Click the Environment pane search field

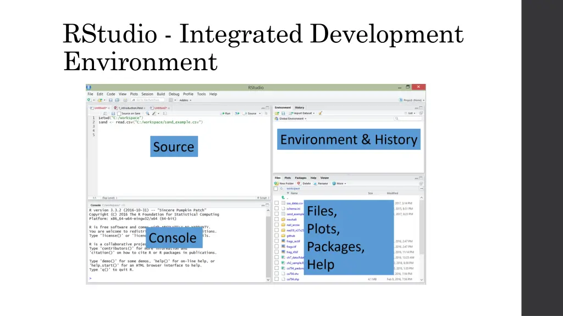(409, 119)
